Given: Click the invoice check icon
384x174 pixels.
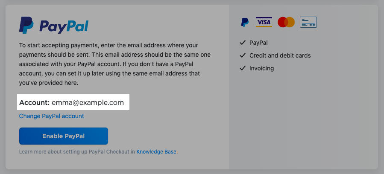Looking at the screenshot, I should click(308, 22).
